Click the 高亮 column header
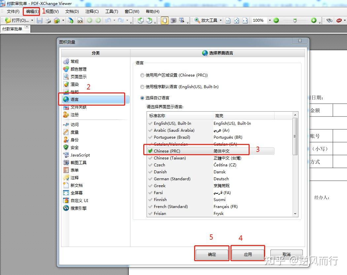The image size is (347, 275). 243,116
